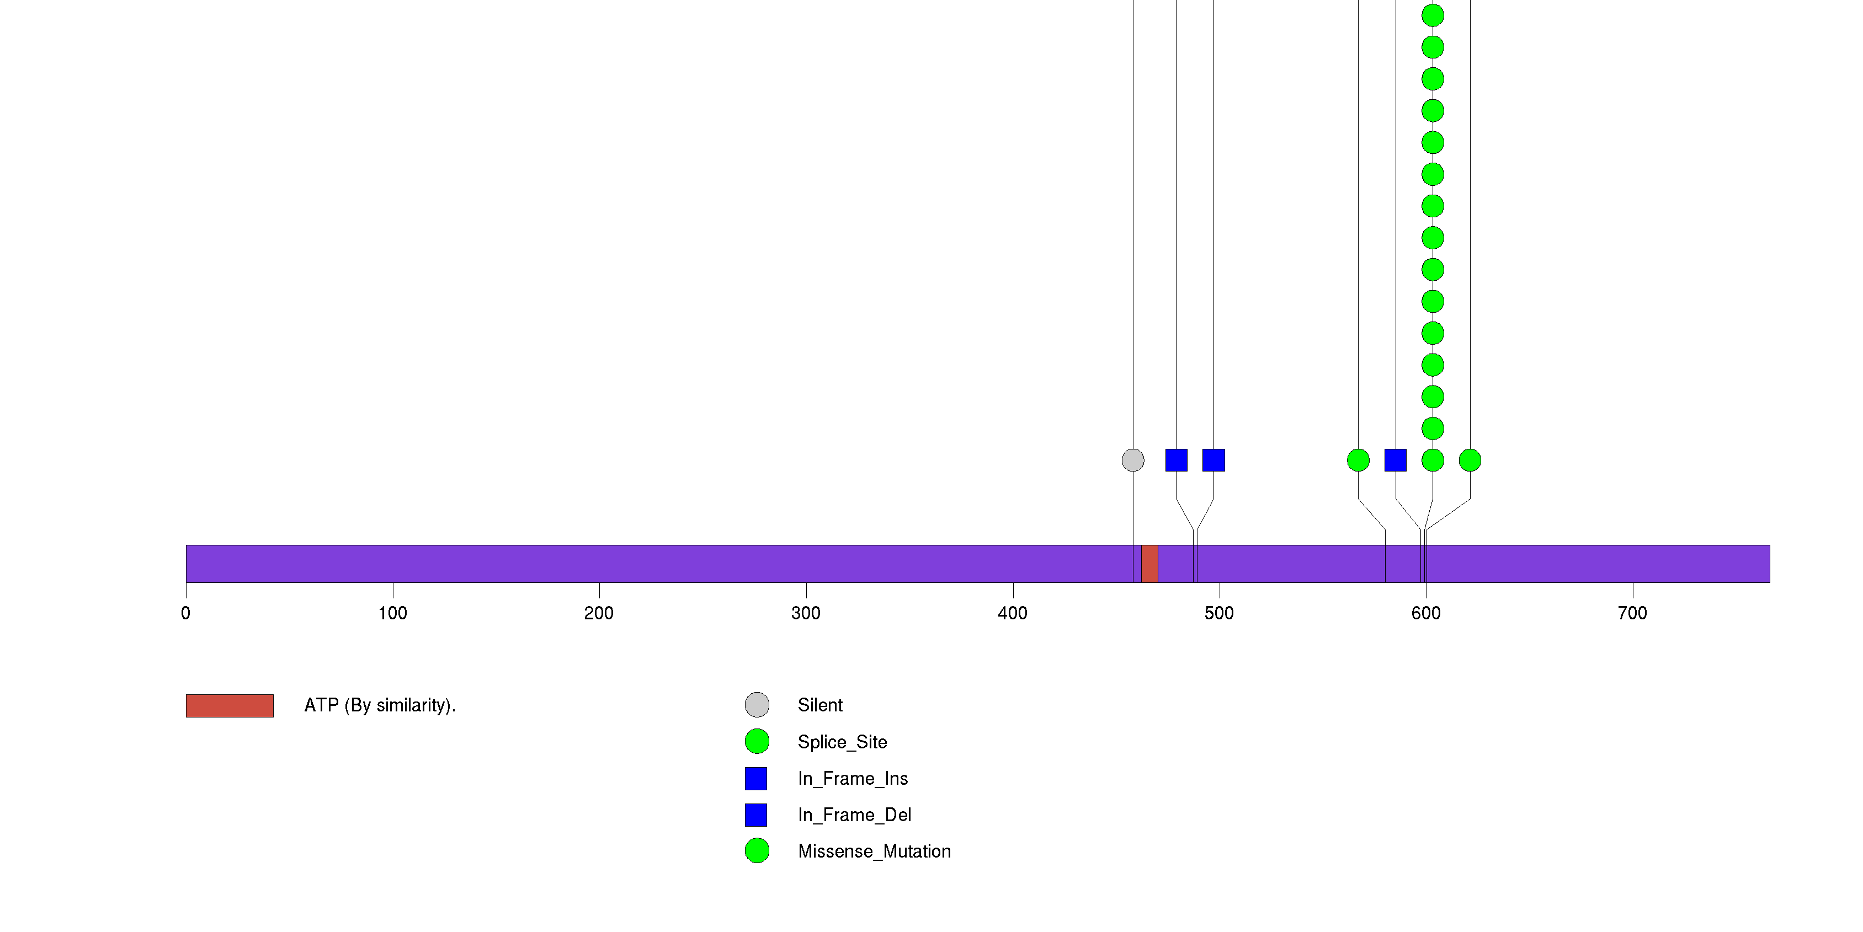Viewport: 1863px width, 932px height.
Task: Click the Splice_Site legend green circle
Action: pos(757,741)
